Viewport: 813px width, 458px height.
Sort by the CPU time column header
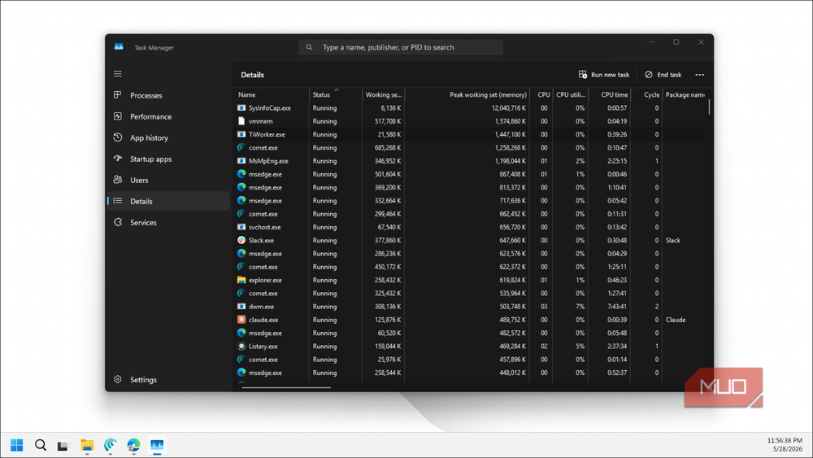click(609, 94)
